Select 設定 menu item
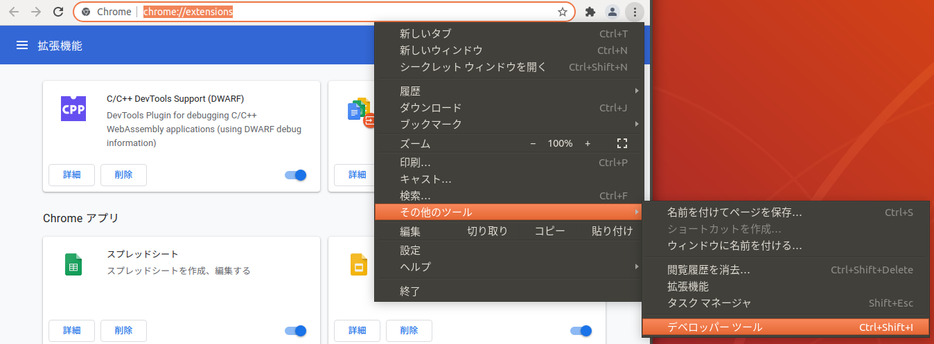934x344 pixels. pyautogui.click(x=509, y=251)
